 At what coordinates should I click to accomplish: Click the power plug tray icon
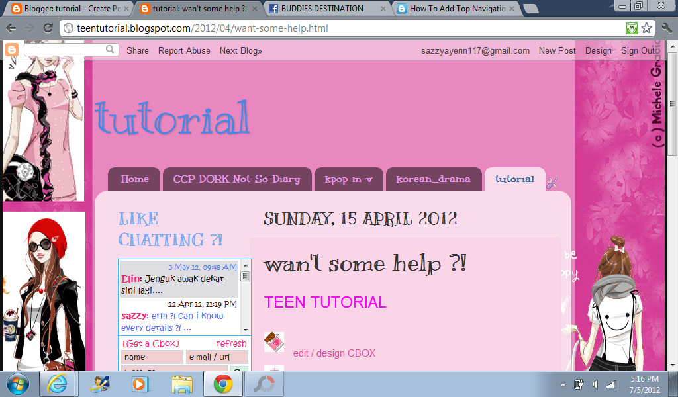click(579, 384)
